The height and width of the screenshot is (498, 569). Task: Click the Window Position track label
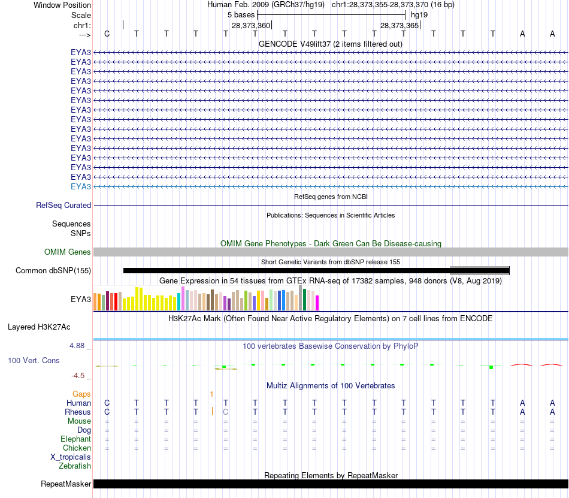point(62,5)
